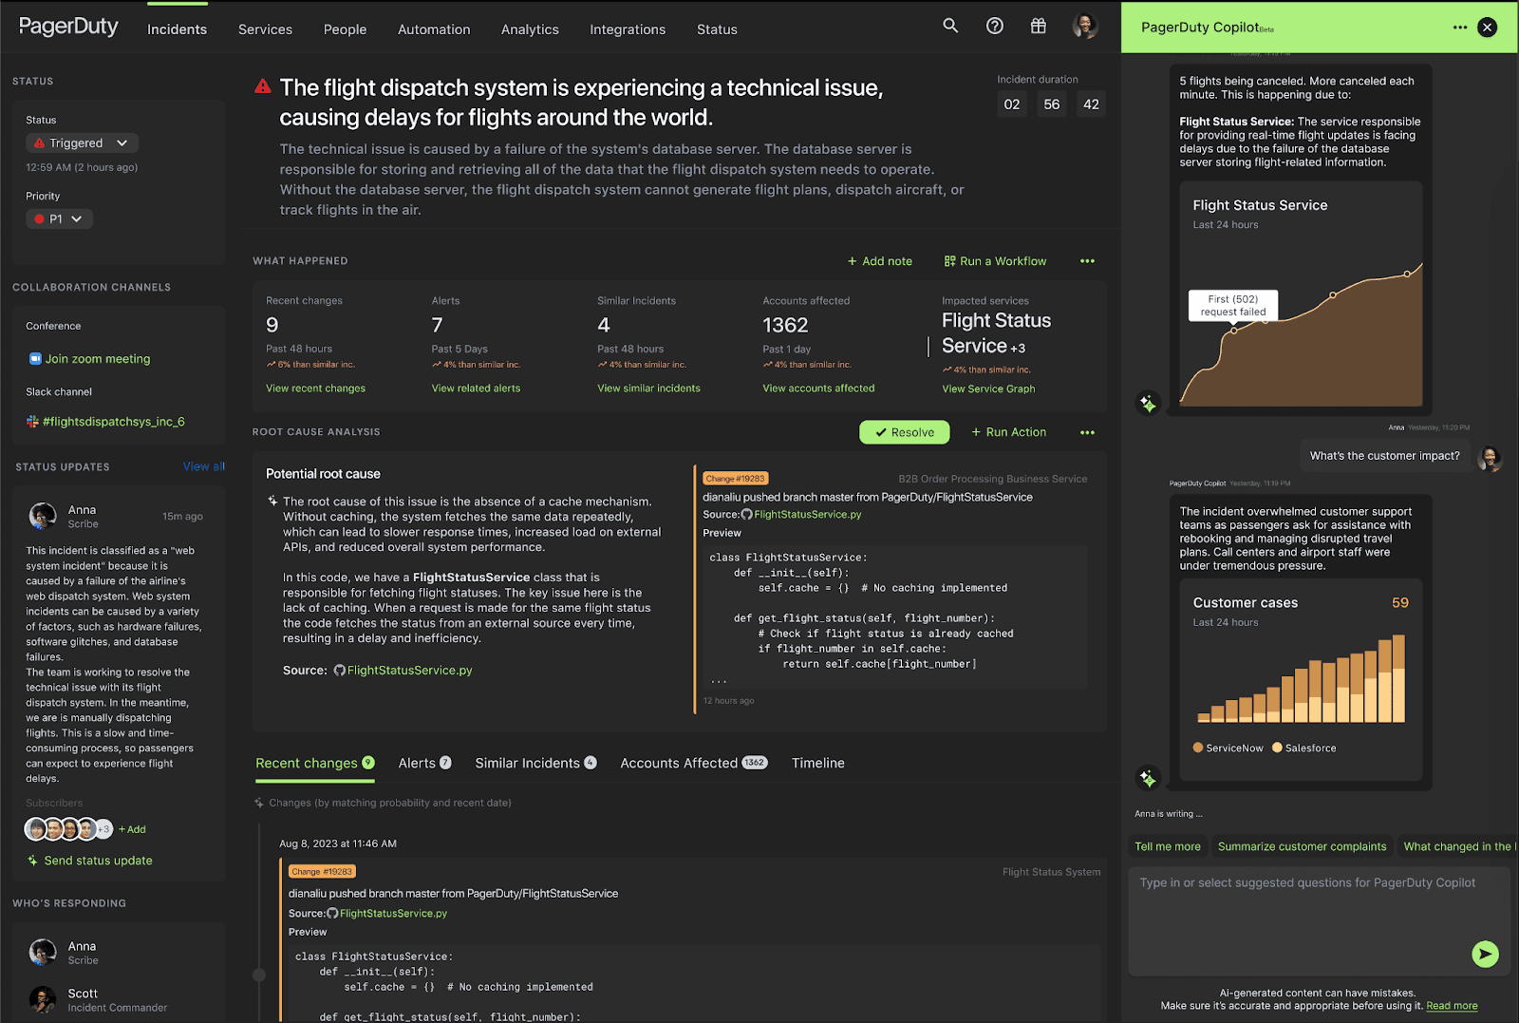
Task: Click View all status updates
Action: click(x=203, y=466)
